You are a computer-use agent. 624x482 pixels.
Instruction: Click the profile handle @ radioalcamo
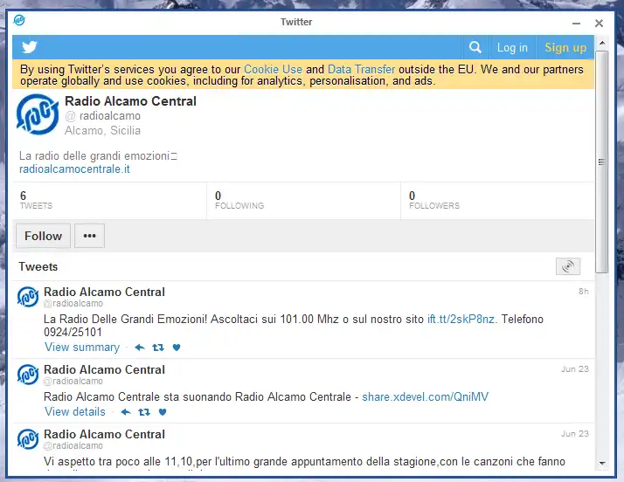pos(102,116)
